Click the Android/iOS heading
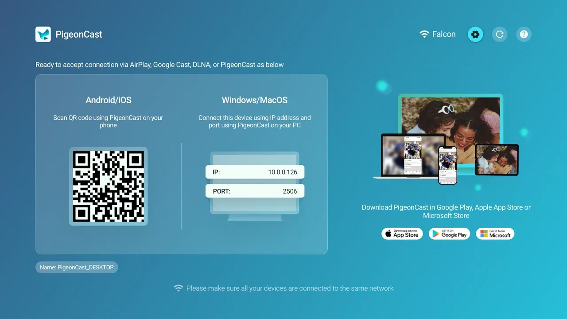This screenshot has width=567, height=319. click(109, 100)
